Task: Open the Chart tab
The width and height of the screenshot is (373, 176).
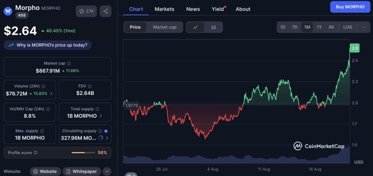Action: 136,9
